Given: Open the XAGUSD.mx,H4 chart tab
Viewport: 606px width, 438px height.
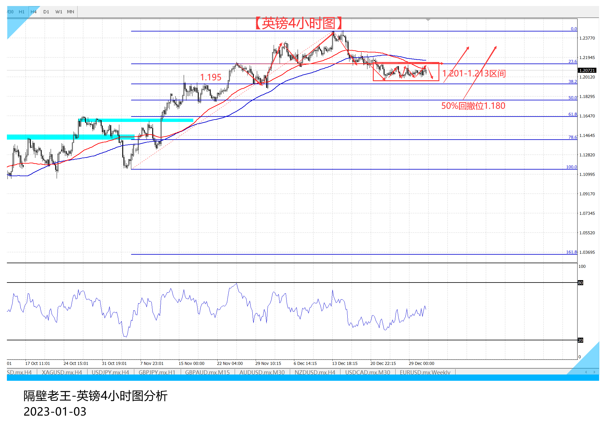Looking at the screenshot, I should (62, 372).
